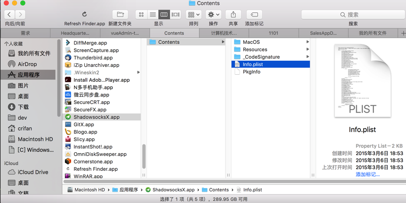Switch to the 我的所有文件 tab
The width and height of the screenshot is (406, 203).
(x=373, y=33)
